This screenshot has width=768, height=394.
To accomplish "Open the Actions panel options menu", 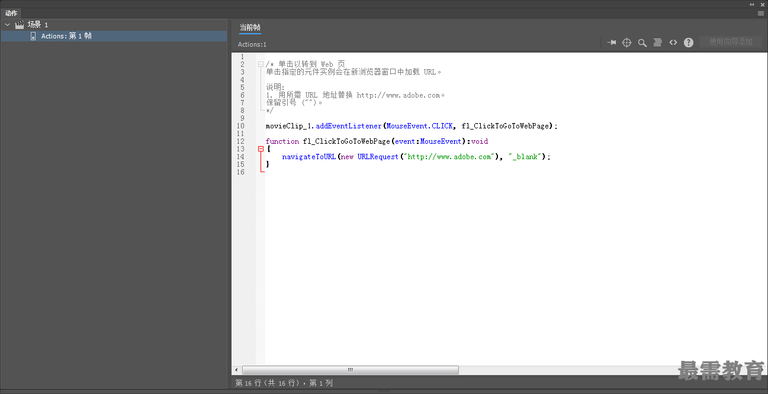I will (761, 13).
